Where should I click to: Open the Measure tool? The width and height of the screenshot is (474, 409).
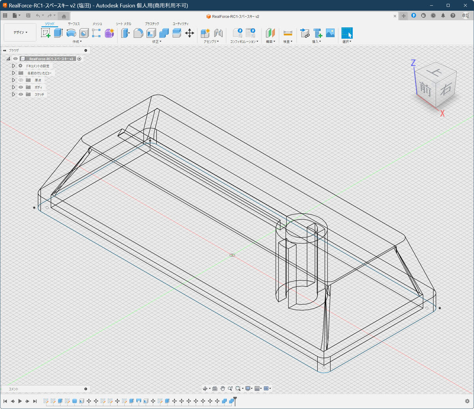288,33
